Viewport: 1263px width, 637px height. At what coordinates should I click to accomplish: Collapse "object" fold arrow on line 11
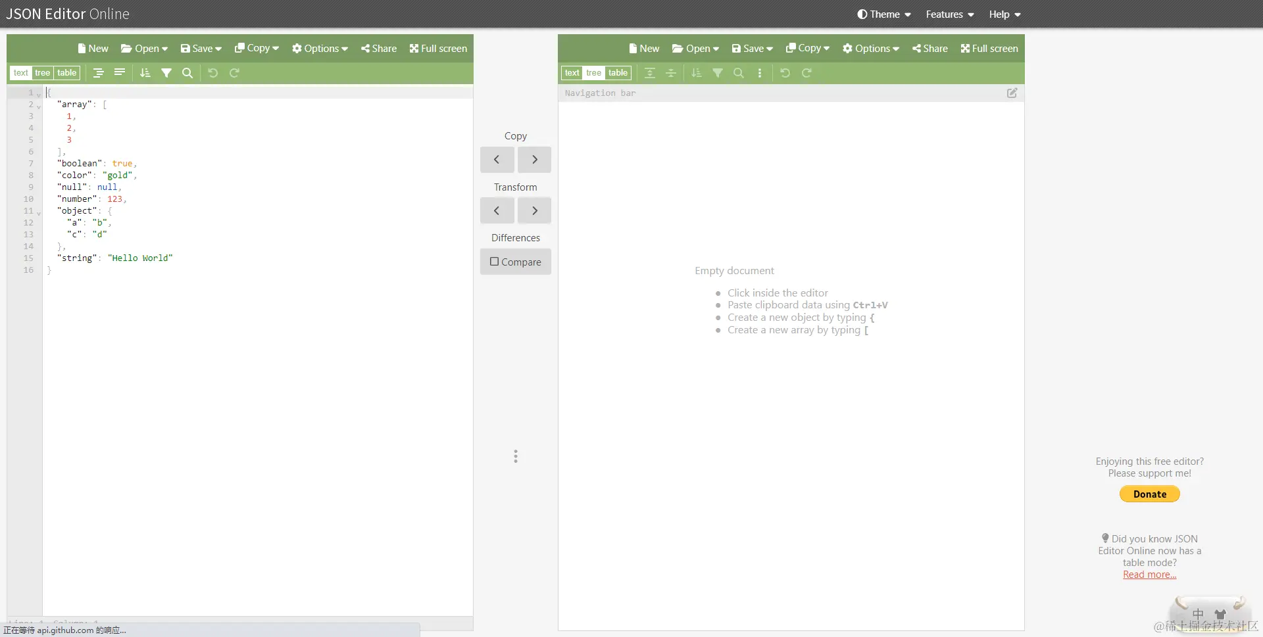pyautogui.click(x=39, y=213)
